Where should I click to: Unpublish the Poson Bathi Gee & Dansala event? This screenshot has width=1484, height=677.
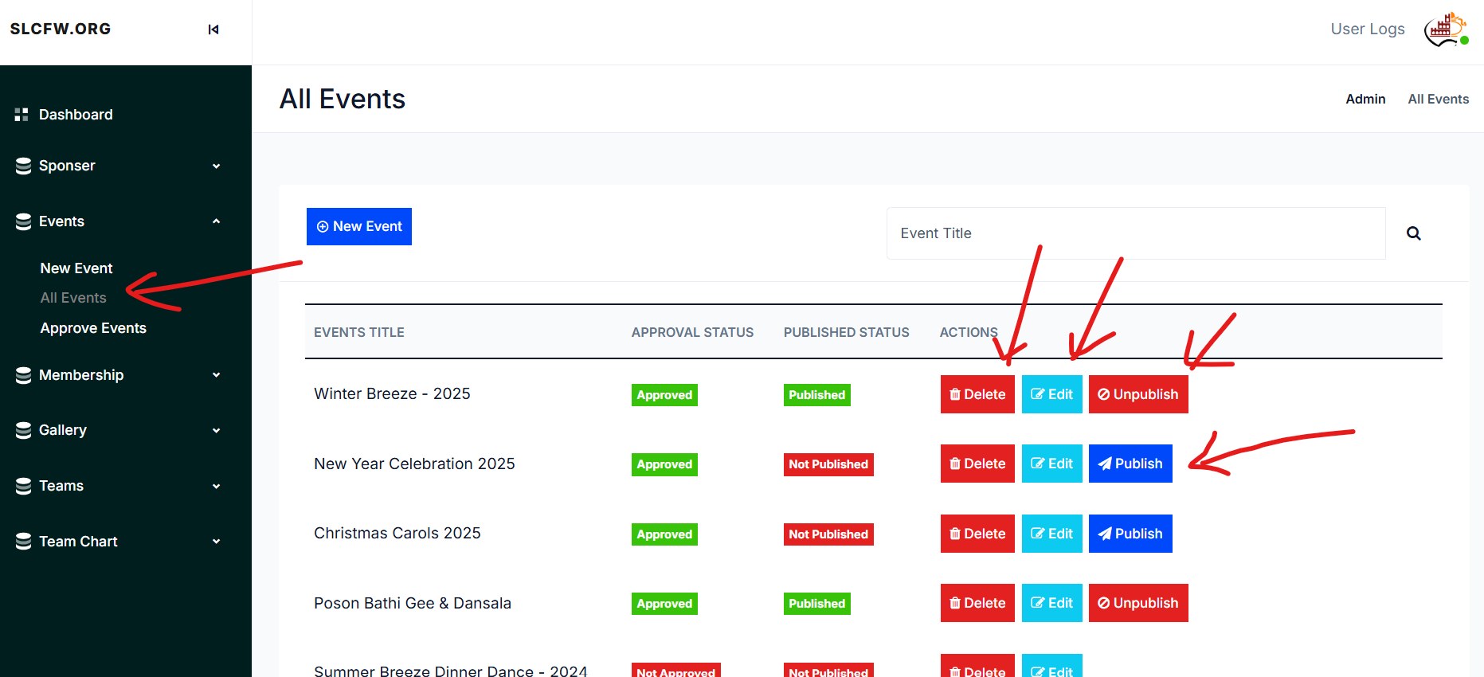[1138, 603]
